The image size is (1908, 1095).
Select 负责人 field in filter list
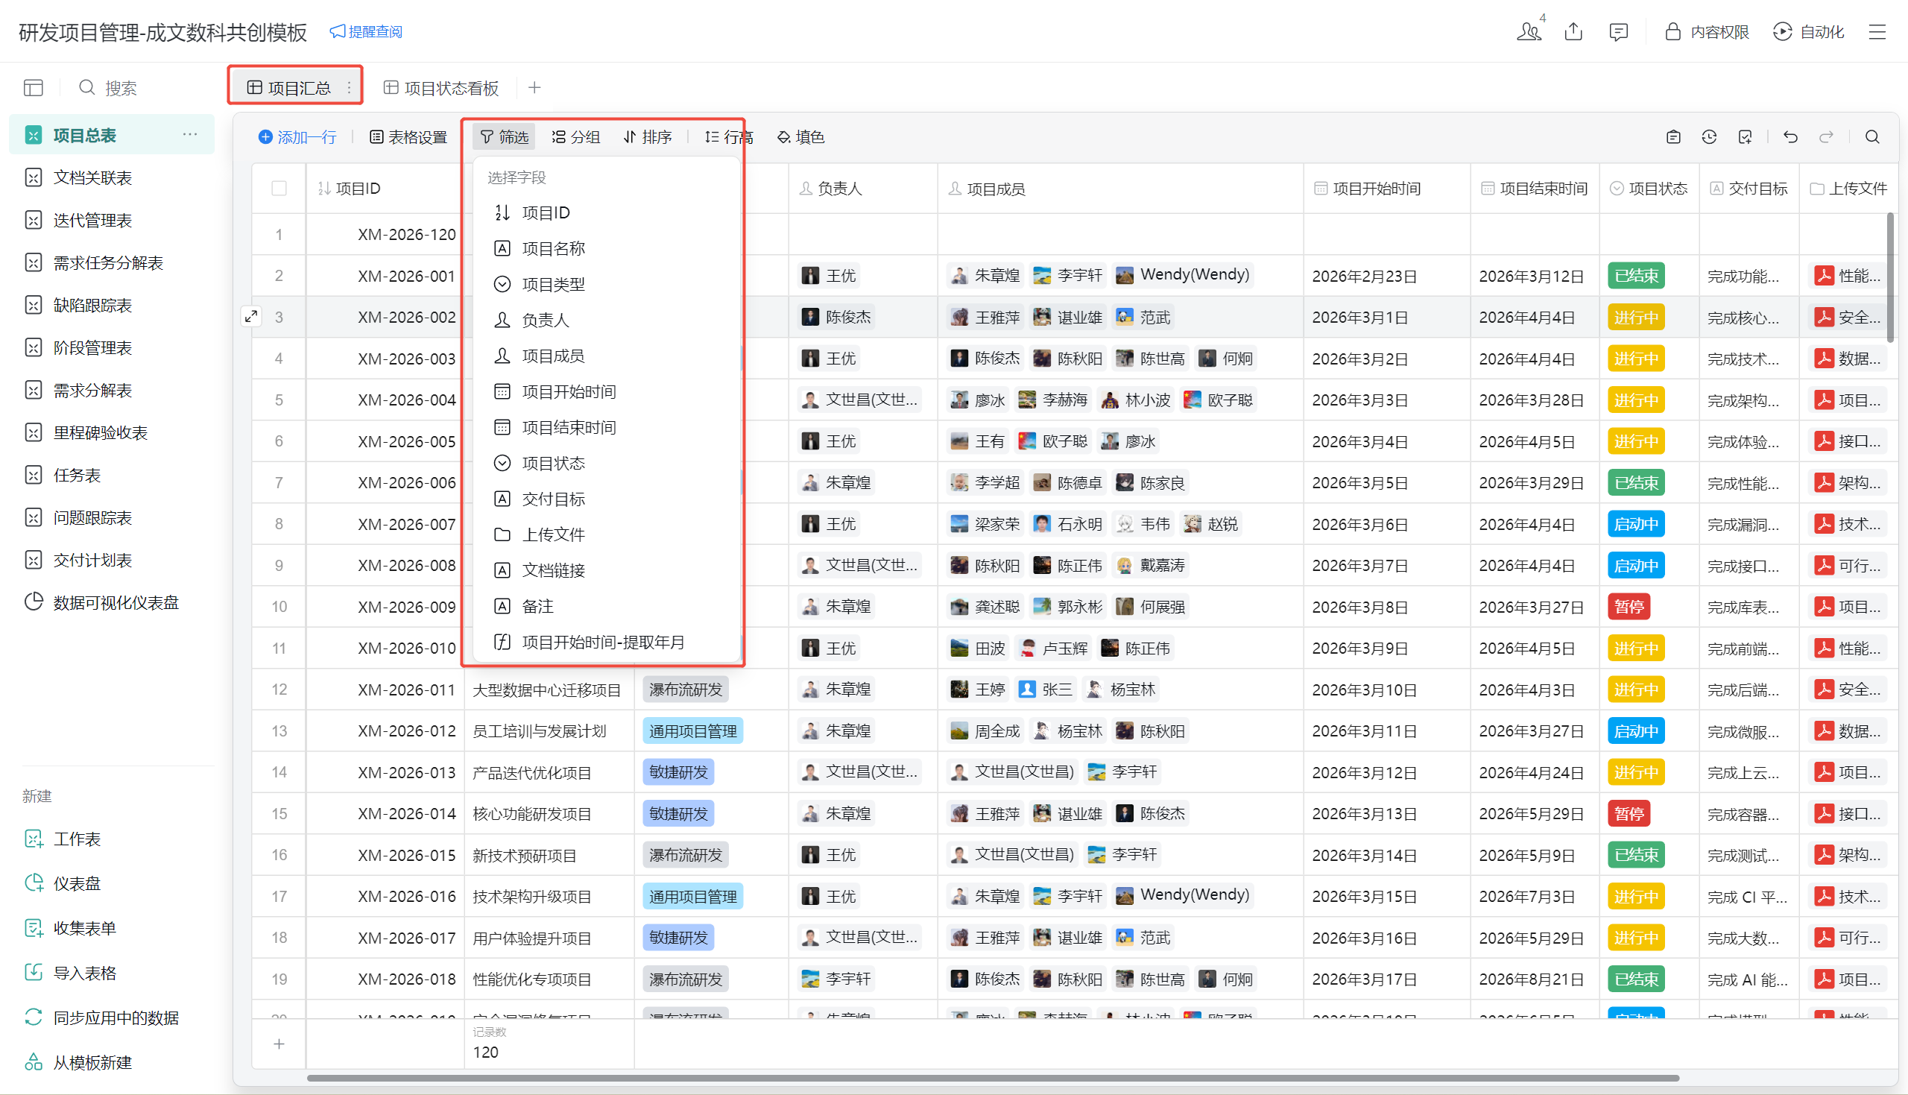pos(545,321)
